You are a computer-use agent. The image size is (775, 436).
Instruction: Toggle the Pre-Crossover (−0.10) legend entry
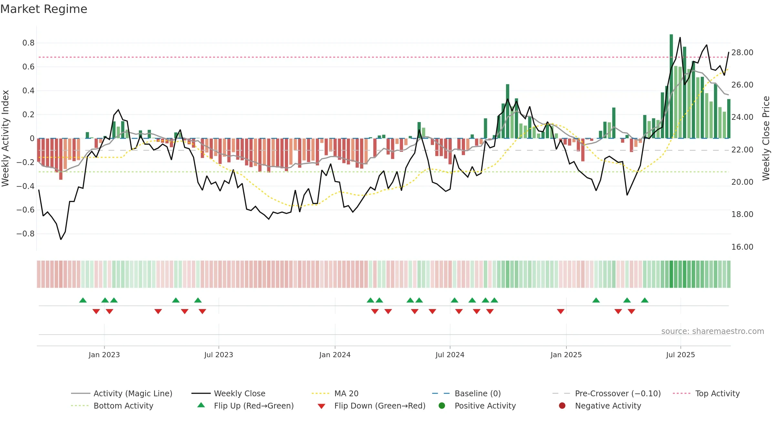point(606,393)
